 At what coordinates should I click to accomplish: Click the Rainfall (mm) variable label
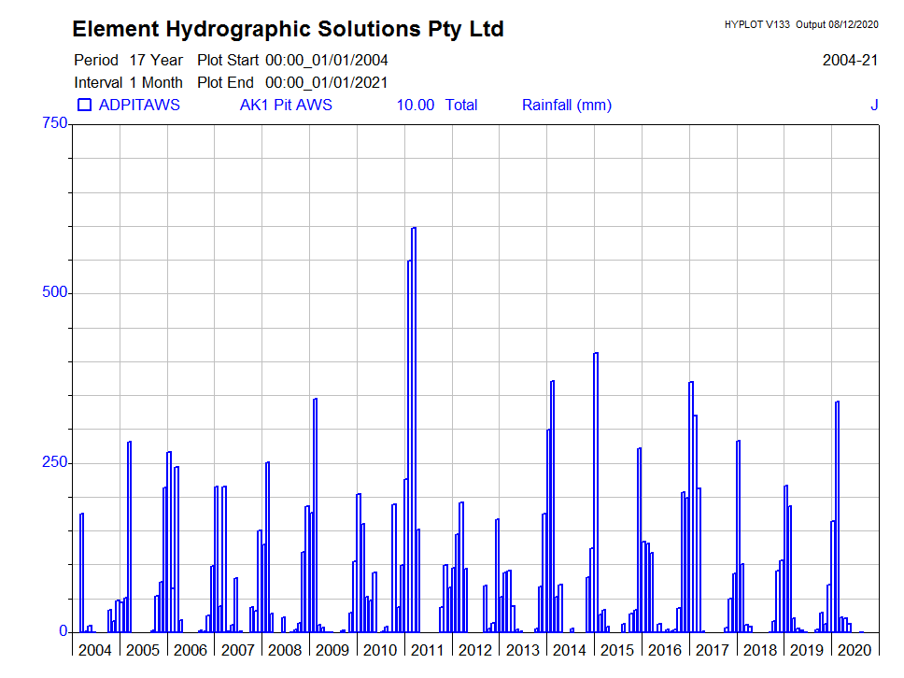tap(566, 105)
